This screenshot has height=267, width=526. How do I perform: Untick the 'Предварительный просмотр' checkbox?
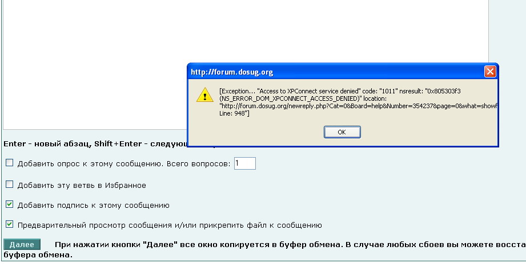click(9, 224)
